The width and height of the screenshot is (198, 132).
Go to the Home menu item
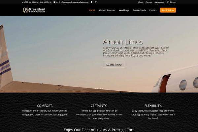92,10
